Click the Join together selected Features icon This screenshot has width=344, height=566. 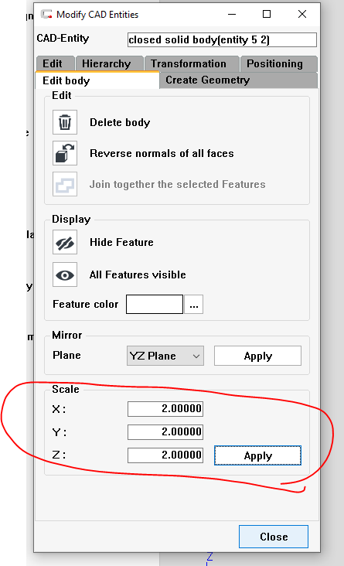(x=65, y=184)
